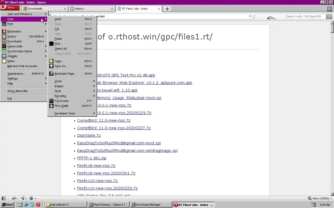
Task: Click the Bookmark Page star icon
Action: pyautogui.click(x=51, y=74)
